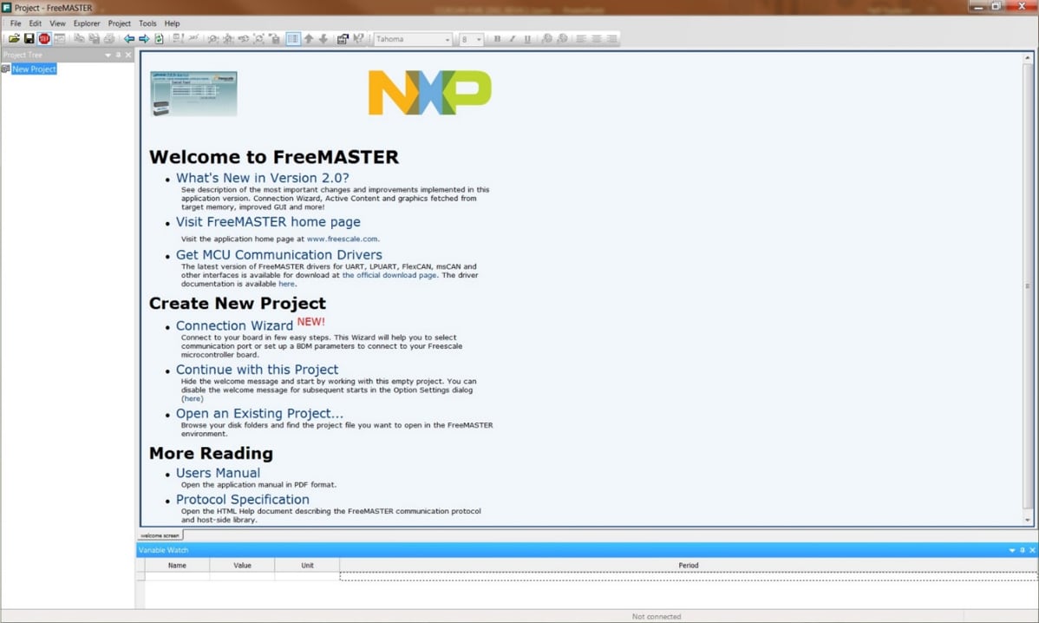The image size is (1039, 623).
Task: Toggle auto-hide pin on Project Tree panel
Action: tap(119, 55)
